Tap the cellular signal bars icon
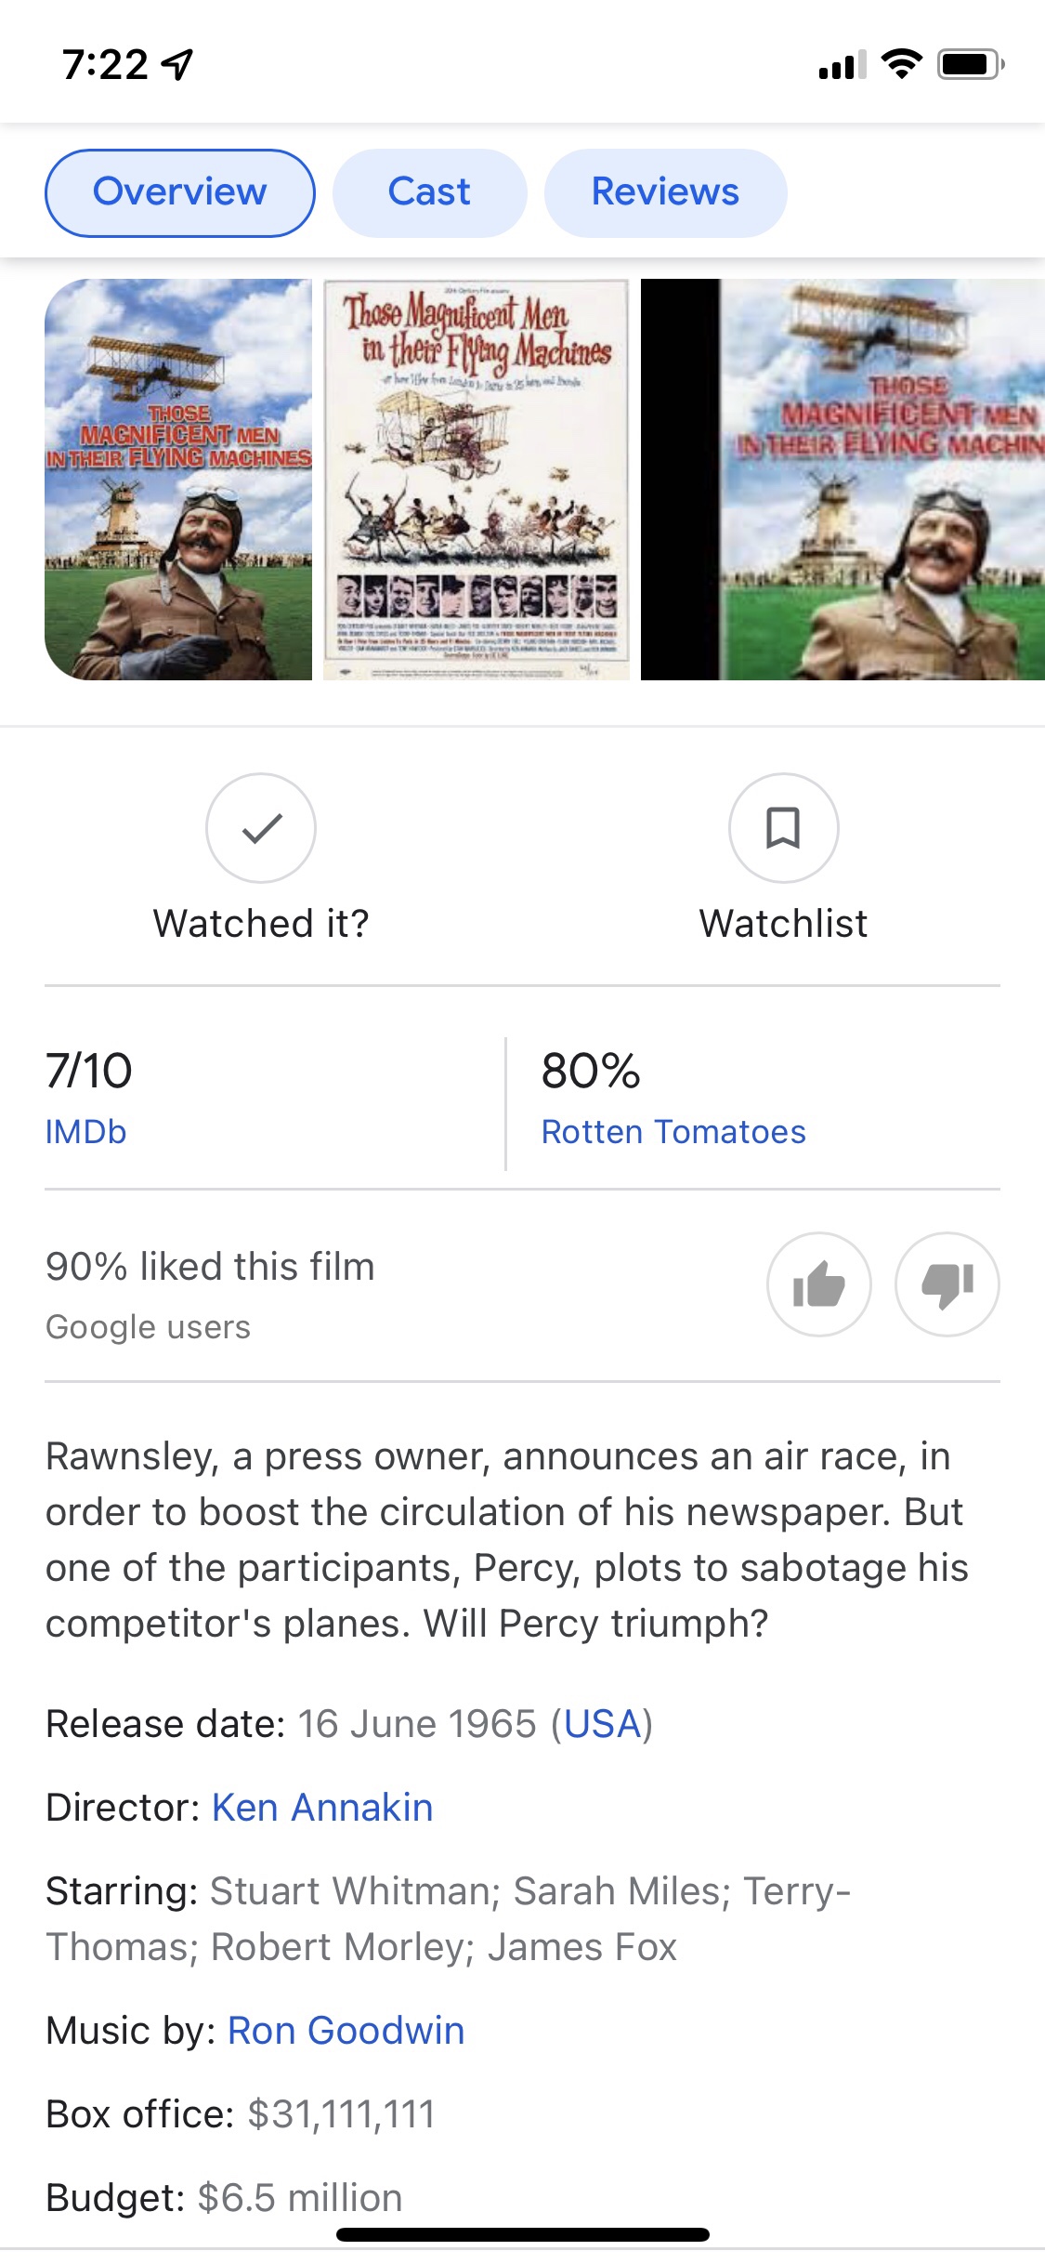1045x2264 pixels. pos(842,65)
